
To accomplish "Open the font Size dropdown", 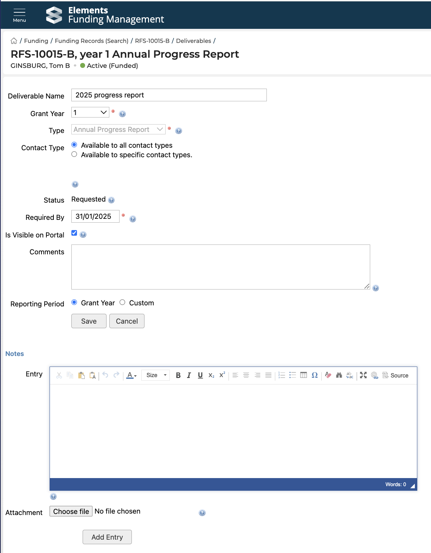I will point(156,375).
